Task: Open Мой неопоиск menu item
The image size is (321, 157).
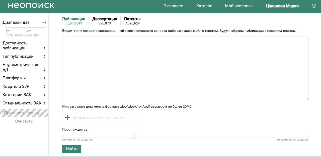Action: point(239,6)
